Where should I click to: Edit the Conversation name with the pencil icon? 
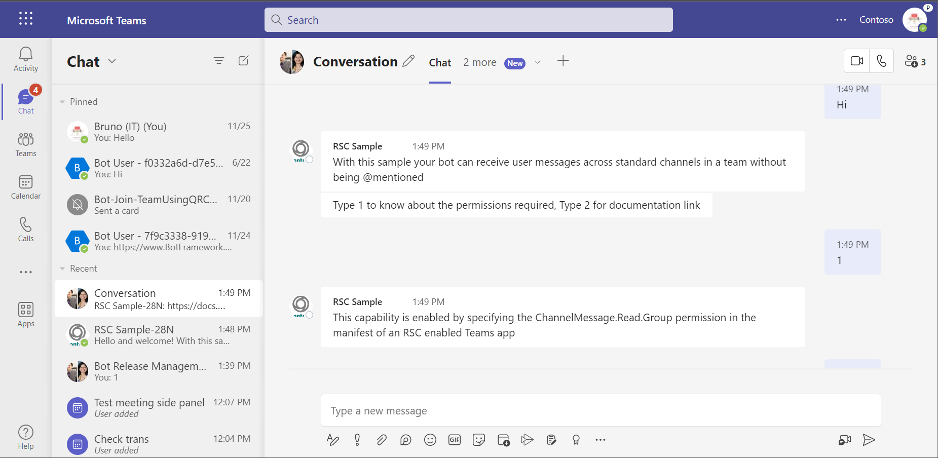pyautogui.click(x=408, y=61)
